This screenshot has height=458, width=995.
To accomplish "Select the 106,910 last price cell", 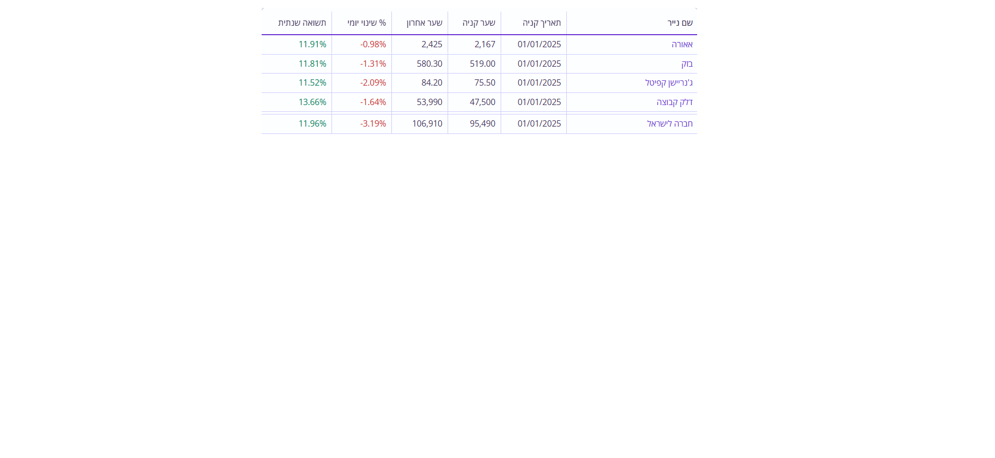I will (x=427, y=124).
